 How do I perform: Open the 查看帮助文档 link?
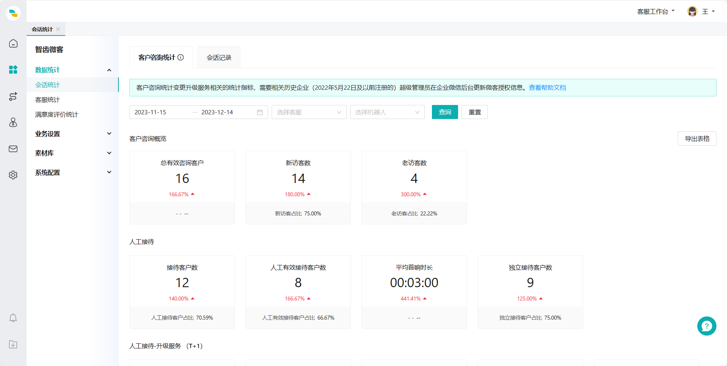(547, 88)
